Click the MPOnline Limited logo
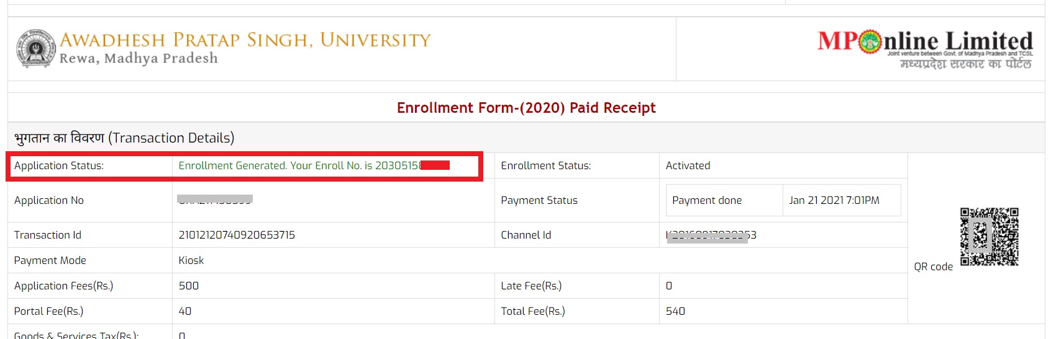This screenshot has height=339, width=1051. tap(925, 48)
